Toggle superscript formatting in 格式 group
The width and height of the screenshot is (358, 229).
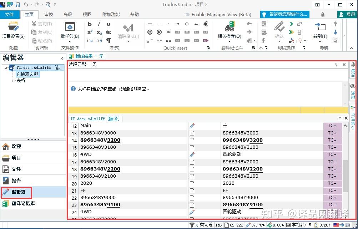coord(90,32)
